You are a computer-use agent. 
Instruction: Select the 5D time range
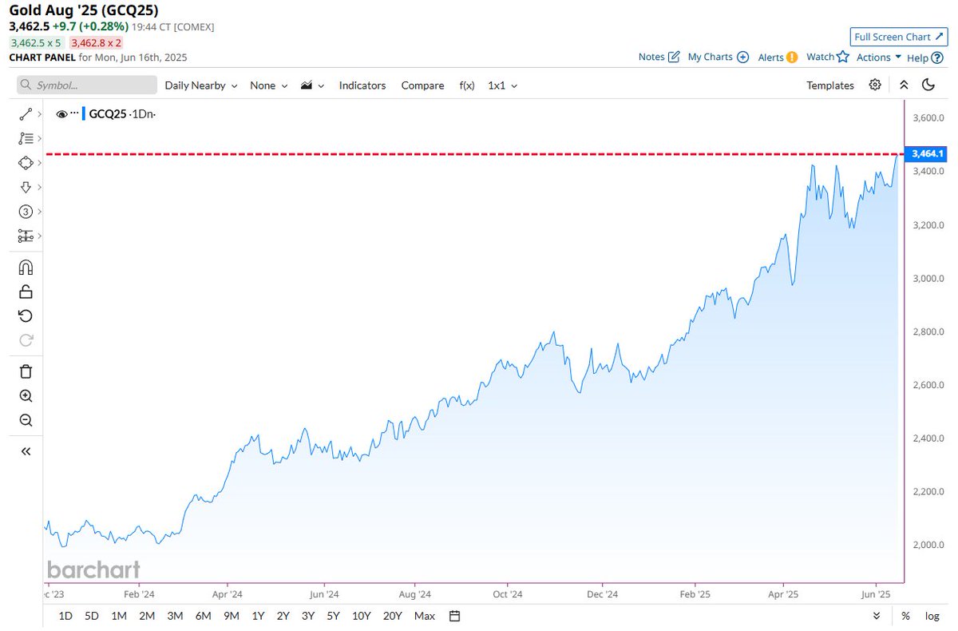coord(92,616)
